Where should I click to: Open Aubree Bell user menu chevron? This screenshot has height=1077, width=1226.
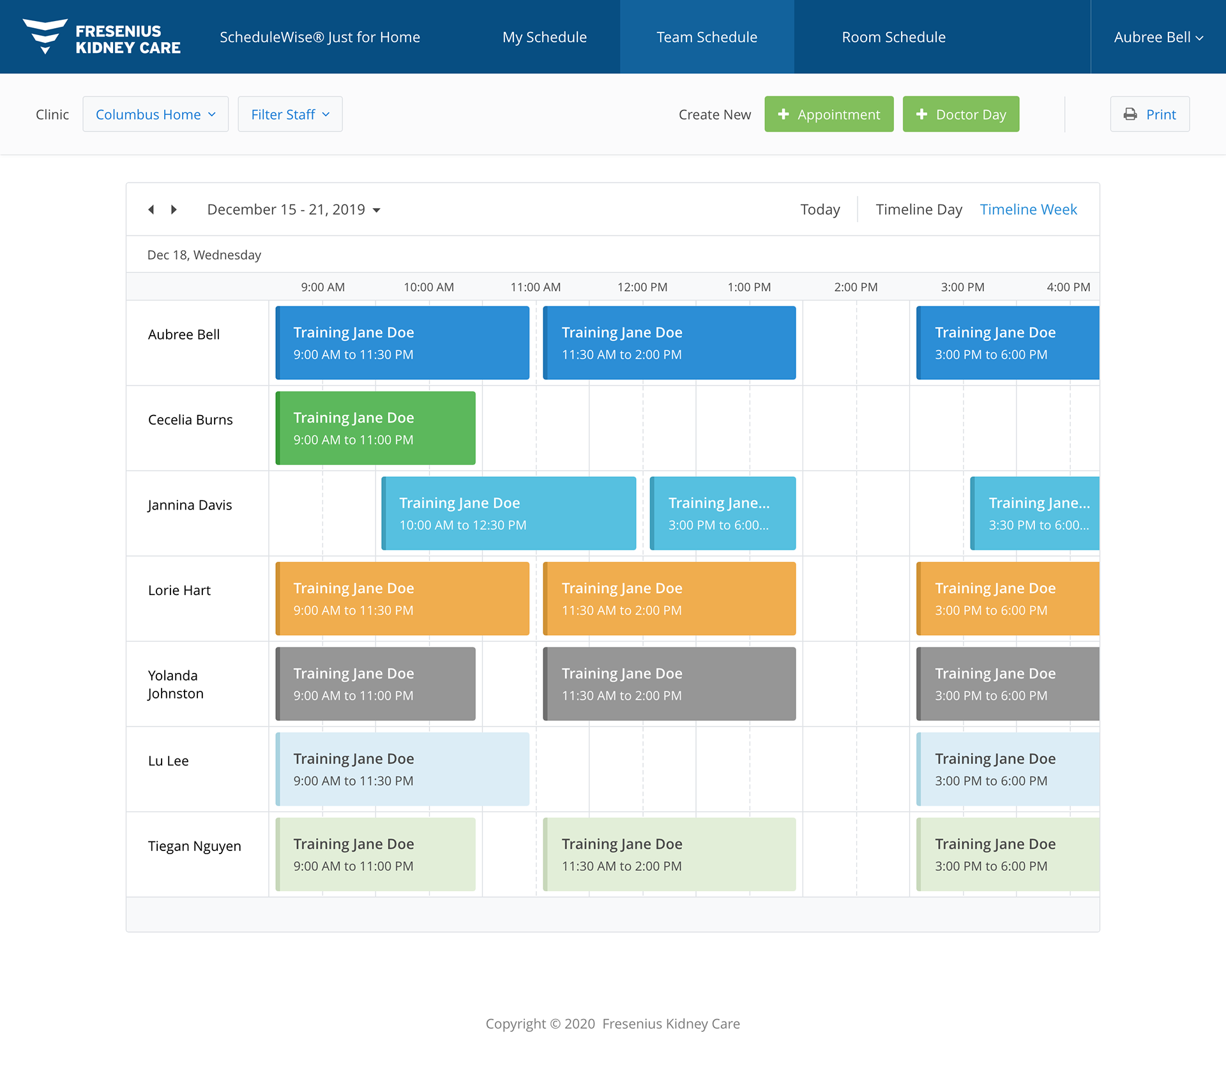pos(1200,38)
